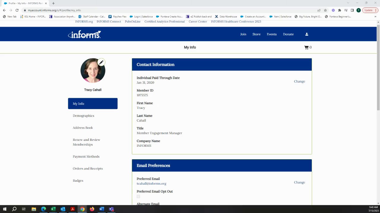Screen dimensions: 380x213
Task: Open the Paychex Flex bookmark
Action: (x=118, y=17)
